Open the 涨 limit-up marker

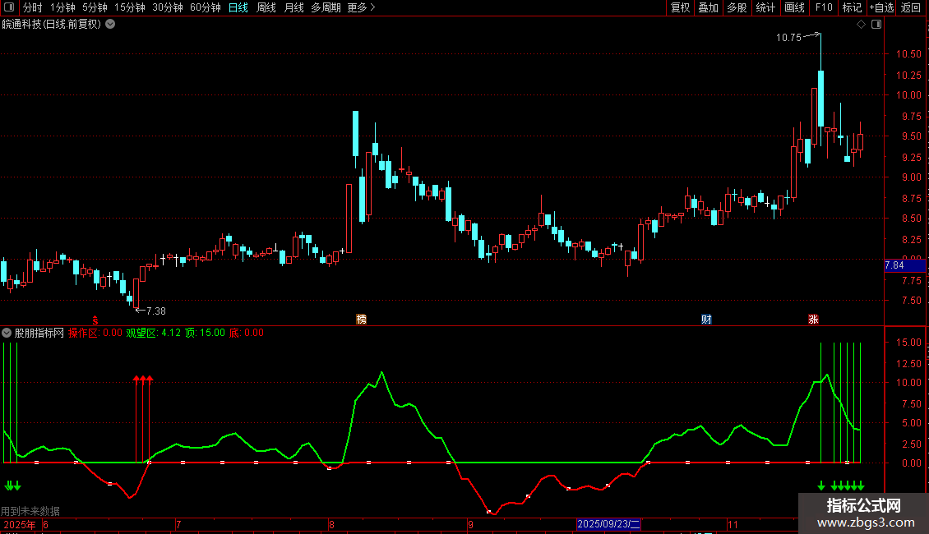(813, 319)
